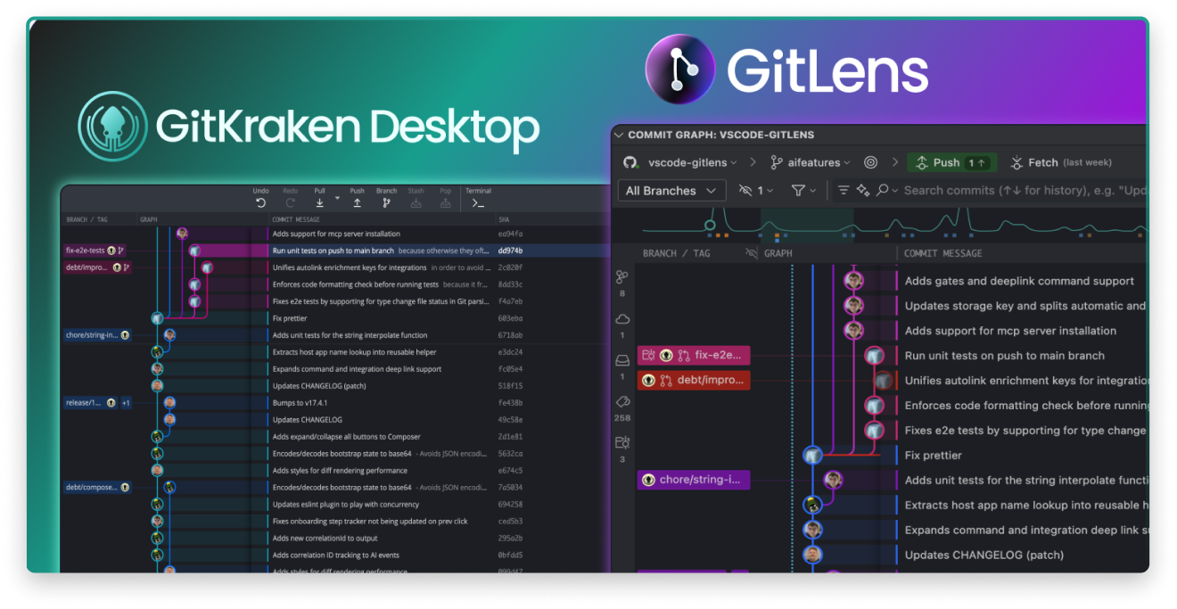Open the Terminal from GitKraken toolbar

tap(478, 202)
